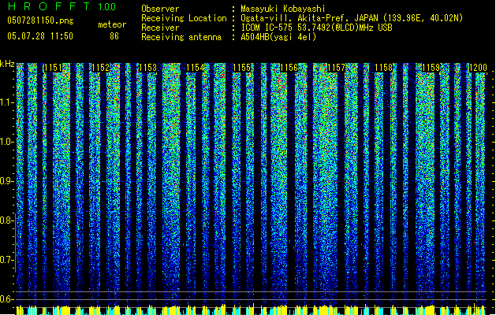
Task: Select the filename 0507281150.png
Action: click(x=40, y=20)
